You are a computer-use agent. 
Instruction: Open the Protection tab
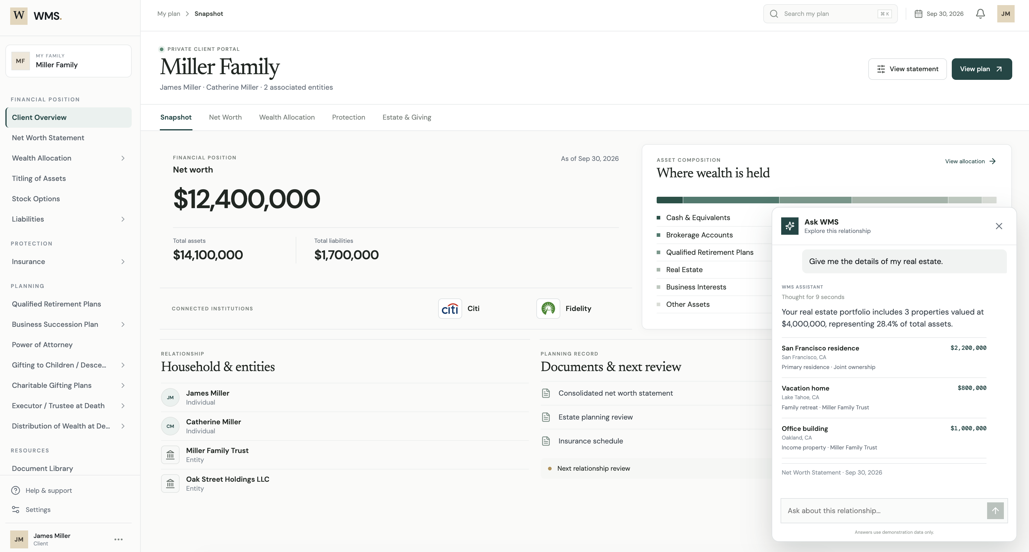[348, 117]
